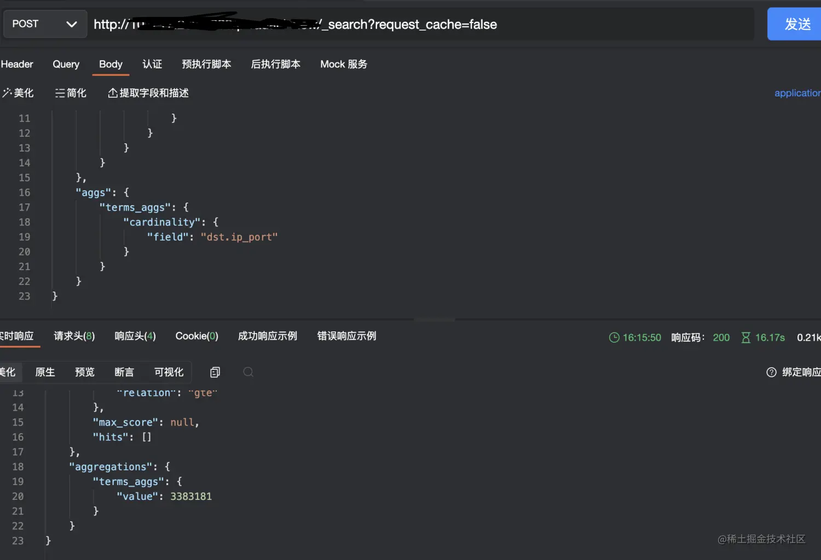Copy the response with the copy icon
The width and height of the screenshot is (821, 560).
[x=215, y=372]
